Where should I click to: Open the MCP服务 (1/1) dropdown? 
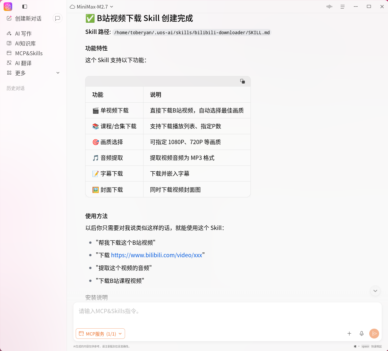100,334
